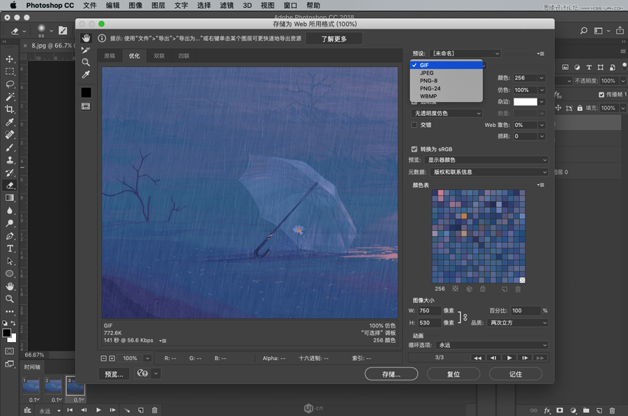
Task: Open the 滤镜 menu in menu bar
Action: click(226, 5)
